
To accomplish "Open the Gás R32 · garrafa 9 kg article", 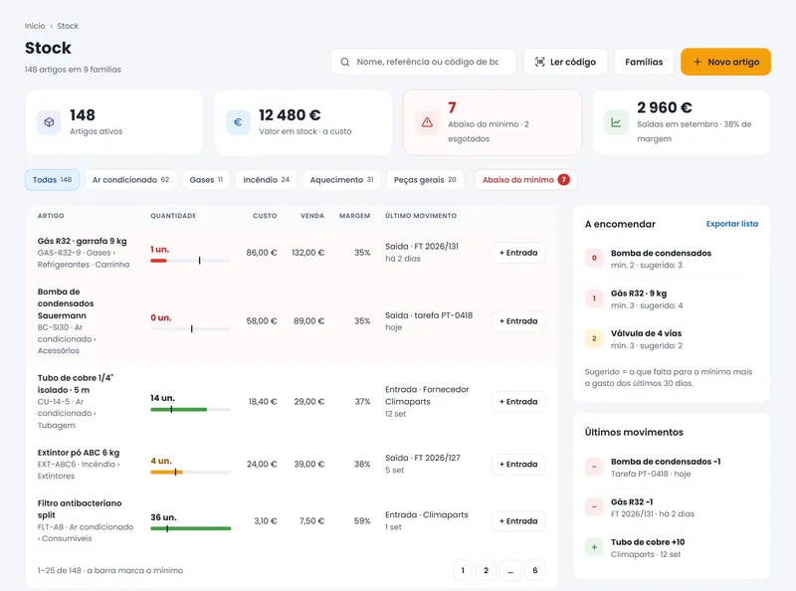I will pyautogui.click(x=83, y=241).
